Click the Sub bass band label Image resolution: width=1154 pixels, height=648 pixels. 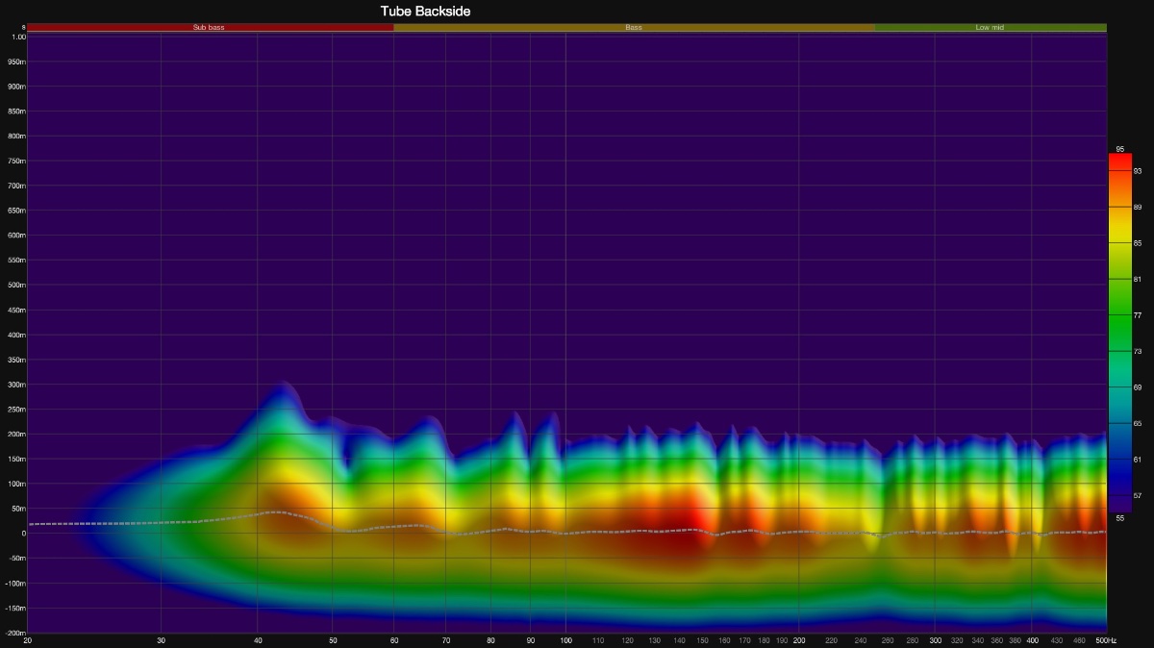(208, 28)
